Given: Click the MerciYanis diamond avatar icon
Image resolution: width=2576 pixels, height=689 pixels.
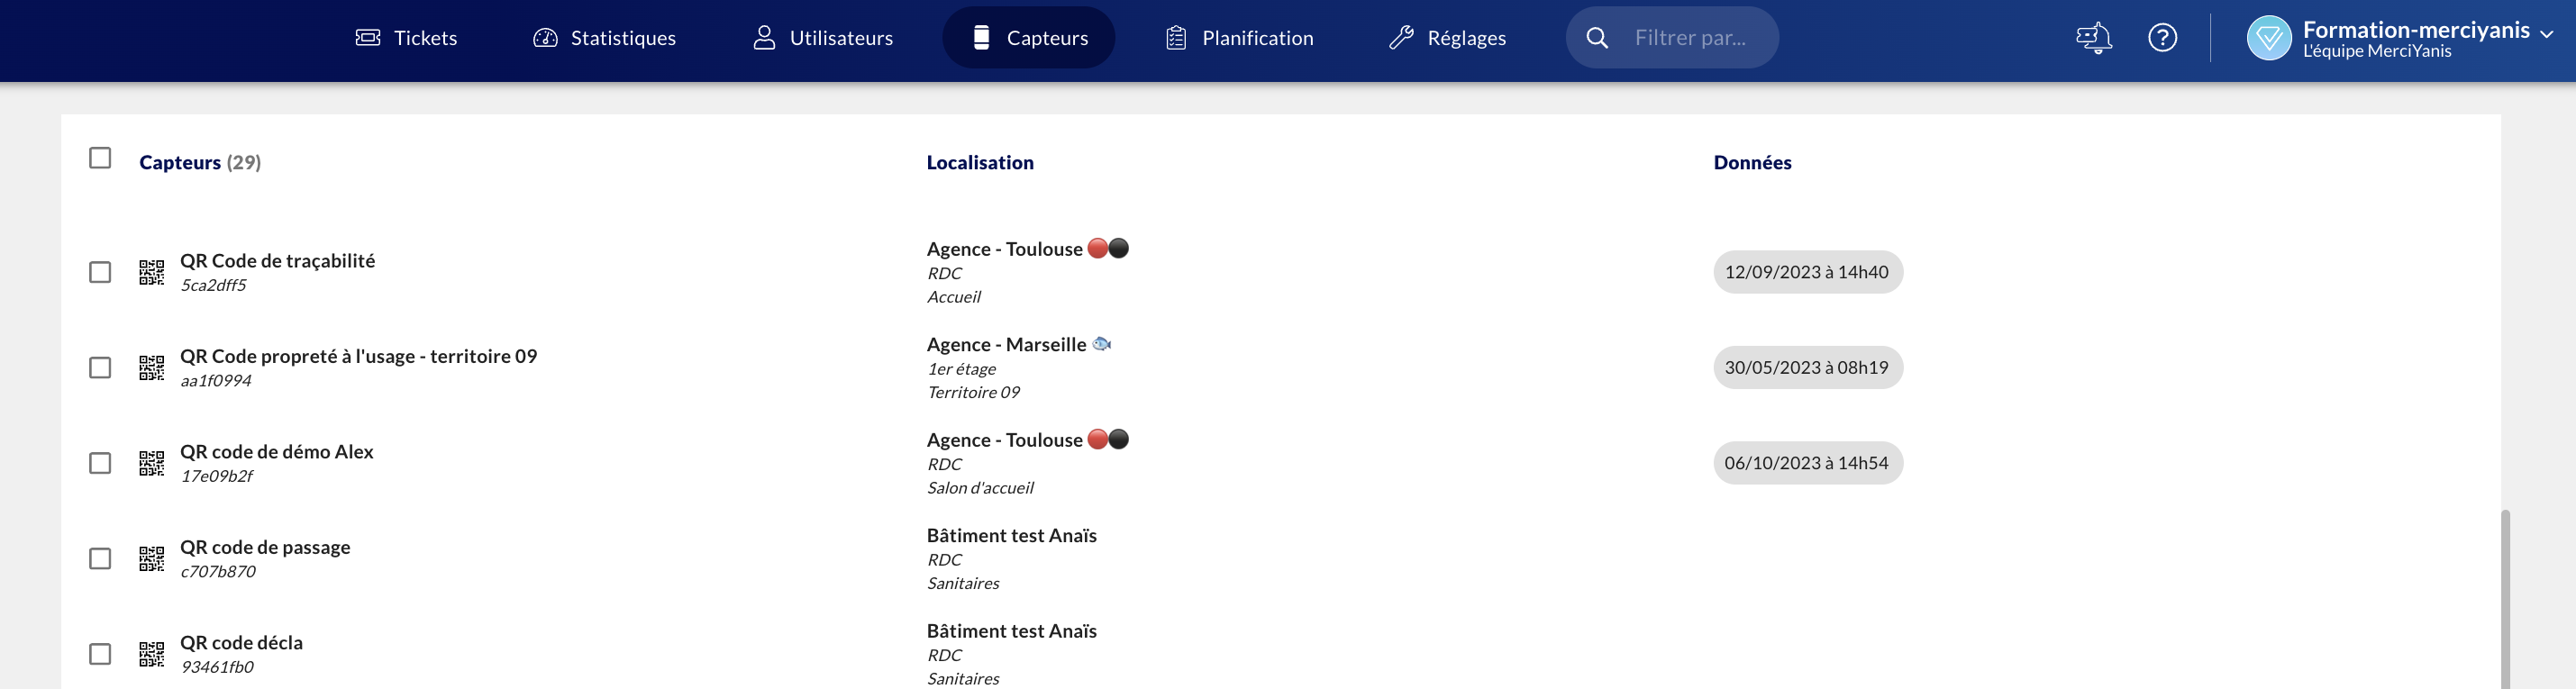Looking at the screenshot, I should pyautogui.click(x=2268, y=38).
